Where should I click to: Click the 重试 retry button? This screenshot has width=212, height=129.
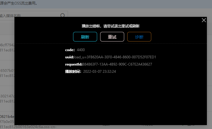coord(112,37)
